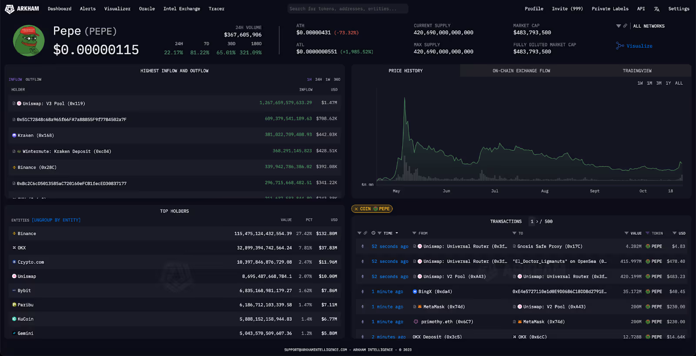Click the search tokens, addresses, entities field
Viewport: 696px width, 356px height.
pos(348,9)
